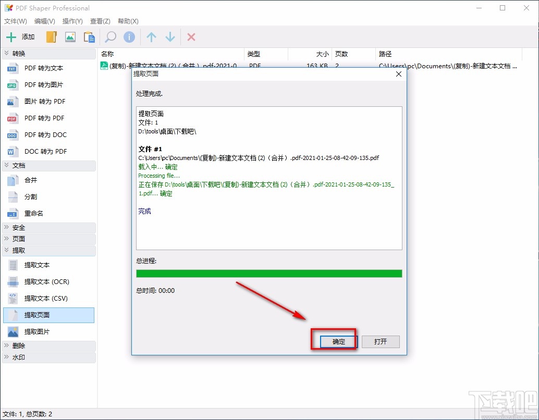The height and width of the screenshot is (420, 539).
Task: Open DOC 转为 PDF tool
Action: pyautogui.click(x=48, y=152)
